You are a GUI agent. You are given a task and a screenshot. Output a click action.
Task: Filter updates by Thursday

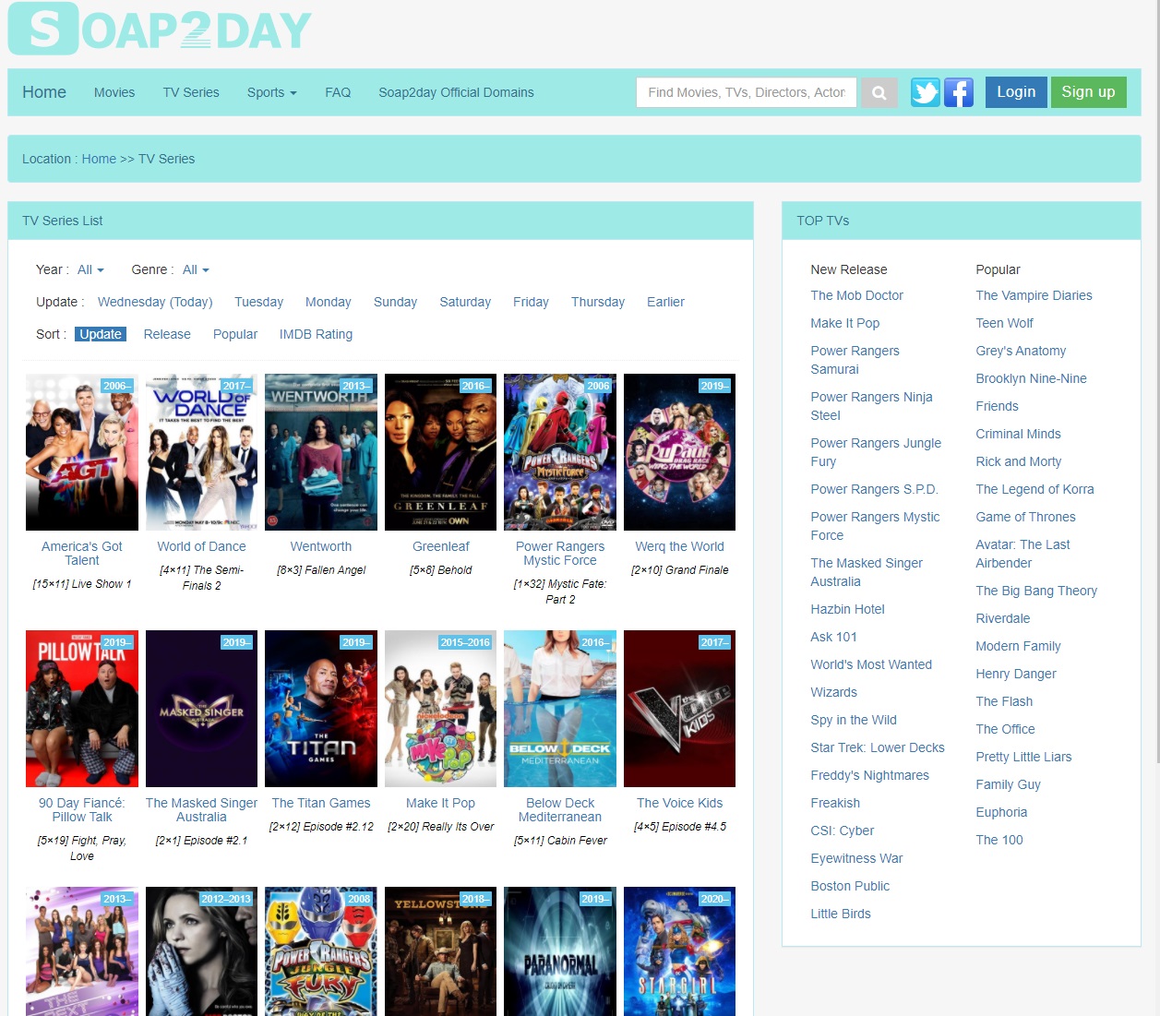598,302
